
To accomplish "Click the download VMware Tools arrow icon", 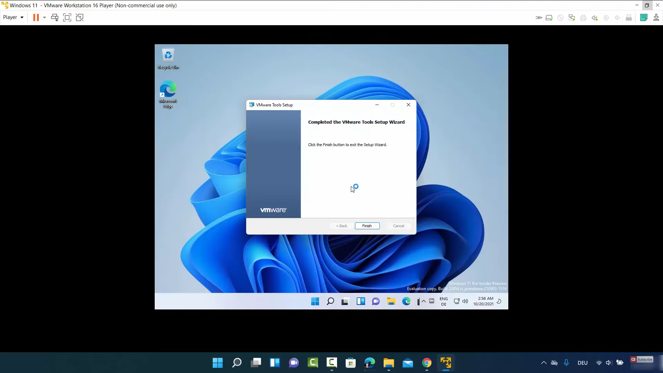I will (x=656, y=18).
